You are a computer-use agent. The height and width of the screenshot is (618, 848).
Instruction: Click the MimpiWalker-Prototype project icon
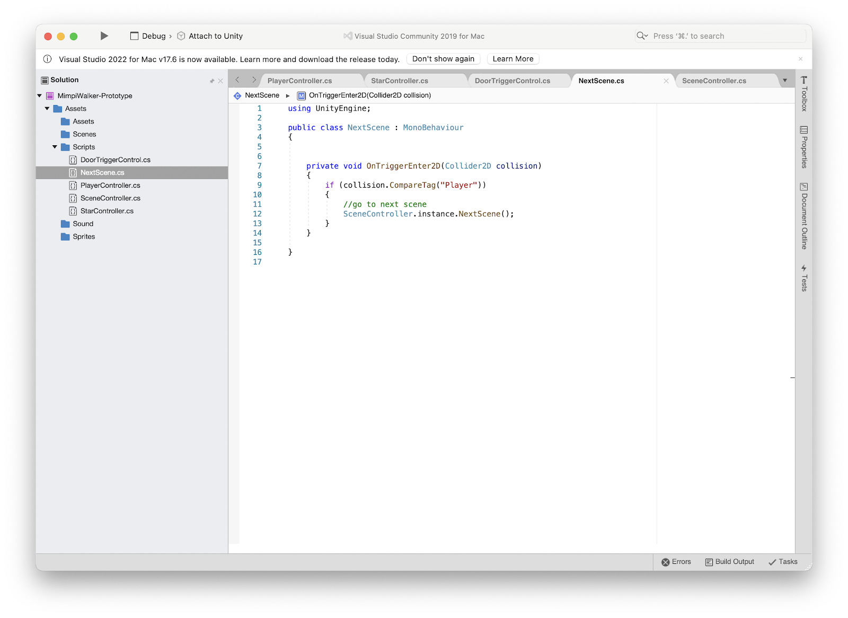click(50, 96)
